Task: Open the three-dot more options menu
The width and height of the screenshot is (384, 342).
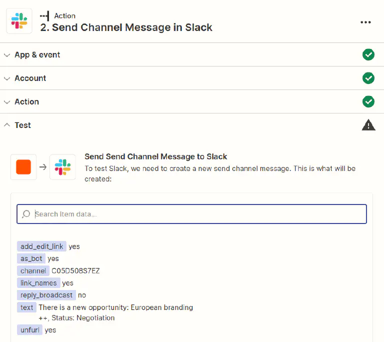Action: [366, 22]
